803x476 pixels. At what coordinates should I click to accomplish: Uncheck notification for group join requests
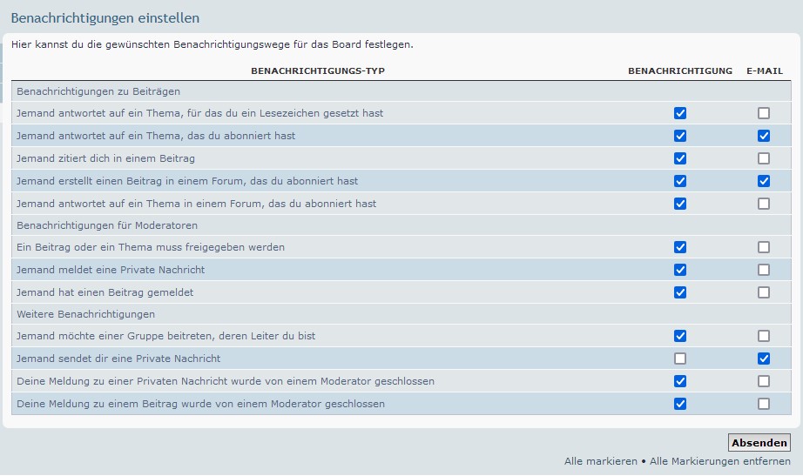pos(680,336)
